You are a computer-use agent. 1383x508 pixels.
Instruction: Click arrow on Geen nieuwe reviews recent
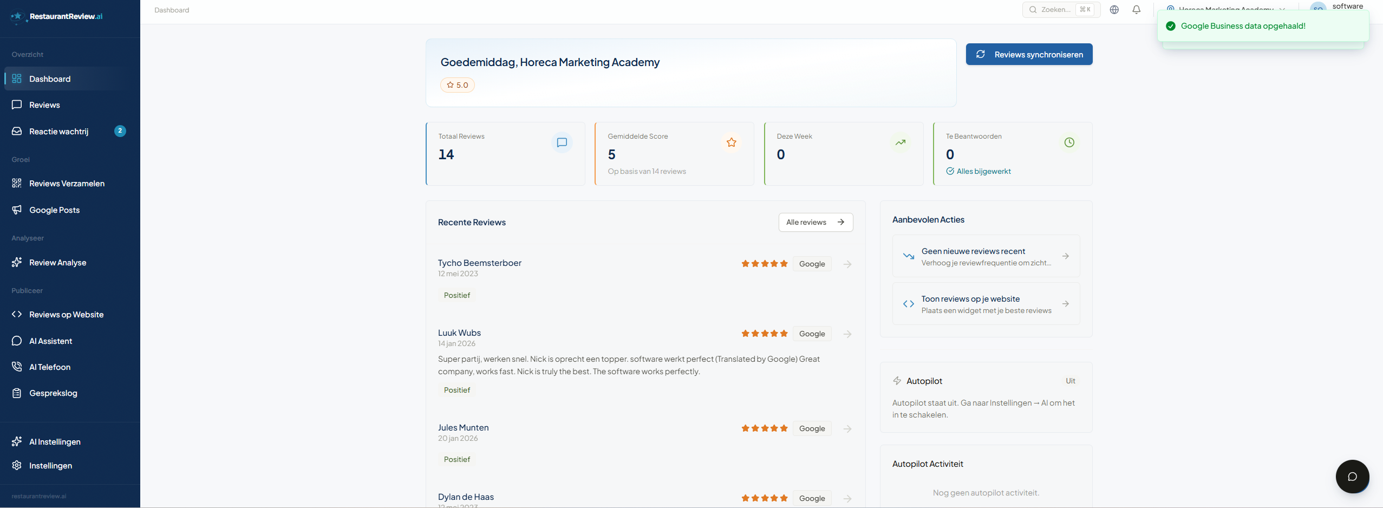(x=1065, y=256)
